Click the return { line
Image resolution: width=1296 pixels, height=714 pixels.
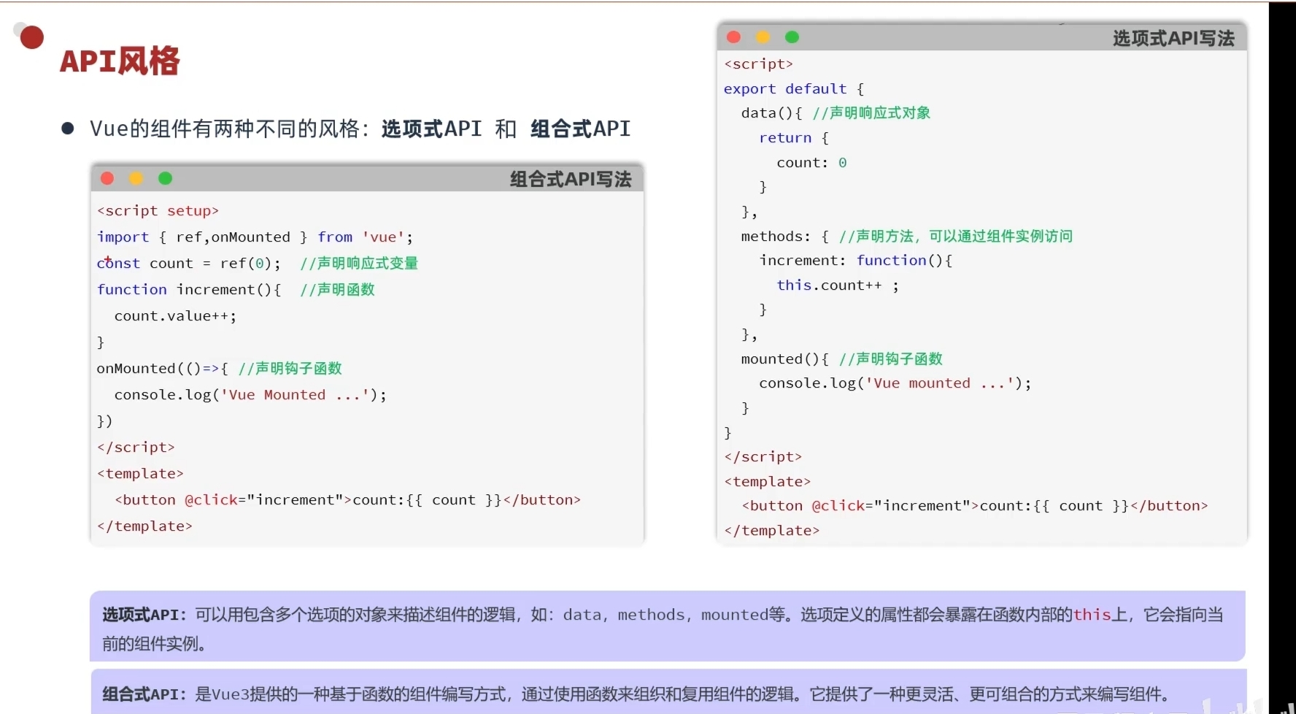click(794, 138)
